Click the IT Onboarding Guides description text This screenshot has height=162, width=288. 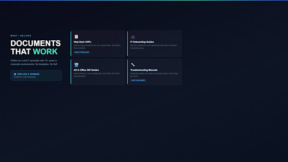(x=153, y=47)
